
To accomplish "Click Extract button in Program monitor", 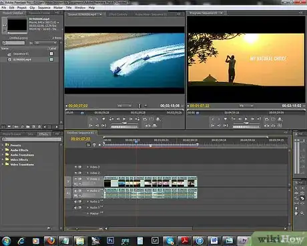I will [273, 126].
